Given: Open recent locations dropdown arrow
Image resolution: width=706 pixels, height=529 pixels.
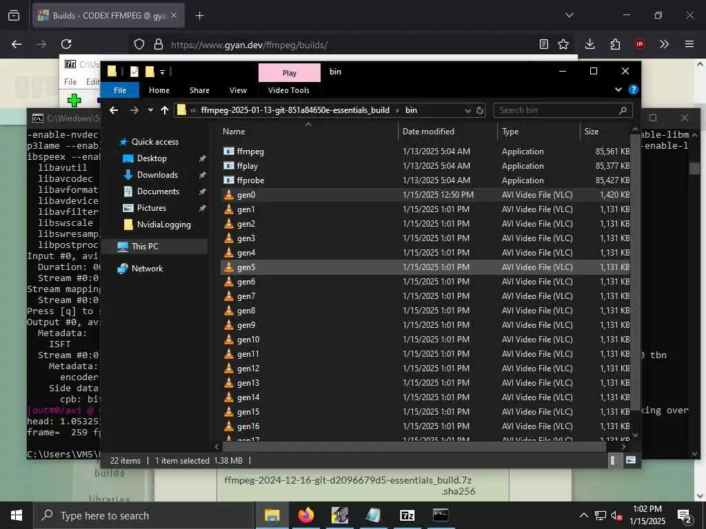Looking at the screenshot, I should [150, 110].
